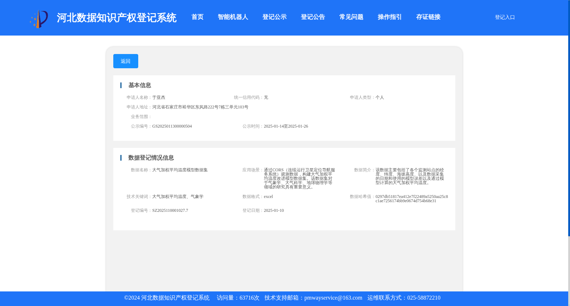Click the 基本信息 section heading
Viewport: 570px width, 306px height.
coord(140,85)
